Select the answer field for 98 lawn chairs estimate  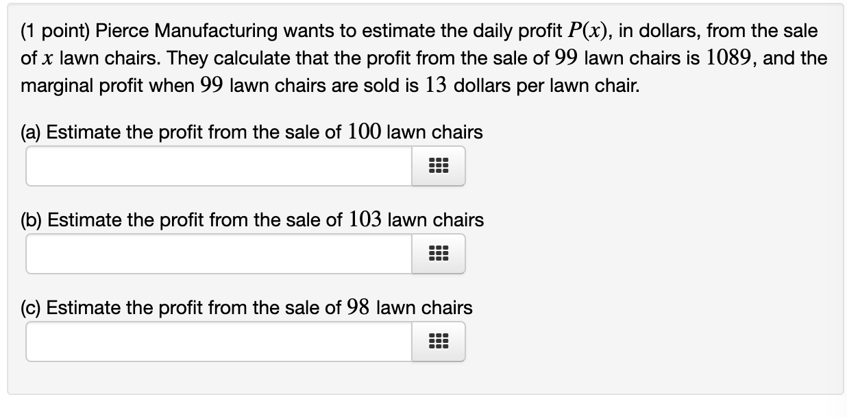pos(218,342)
